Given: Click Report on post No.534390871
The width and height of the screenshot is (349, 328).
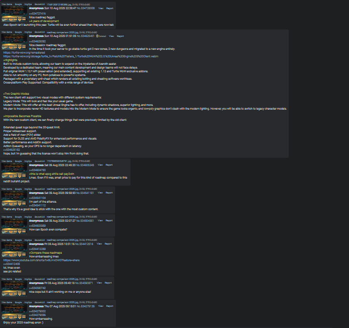Looking at the screenshot, I should coord(108,283).
